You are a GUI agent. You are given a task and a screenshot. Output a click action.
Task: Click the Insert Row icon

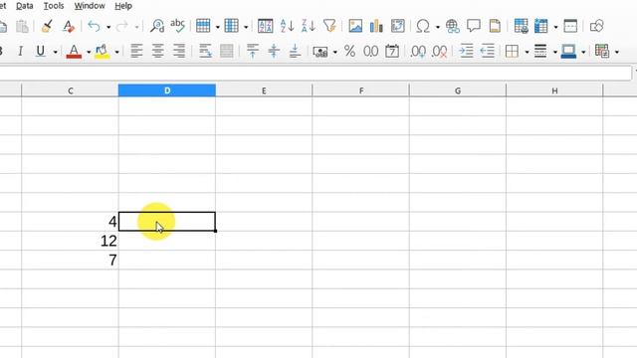pyautogui.click(x=203, y=26)
